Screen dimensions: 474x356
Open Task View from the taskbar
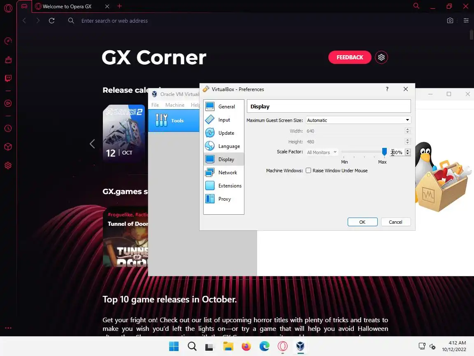pyautogui.click(x=209, y=346)
